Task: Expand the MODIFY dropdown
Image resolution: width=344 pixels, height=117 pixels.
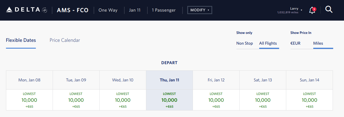Action: pos(199,10)
